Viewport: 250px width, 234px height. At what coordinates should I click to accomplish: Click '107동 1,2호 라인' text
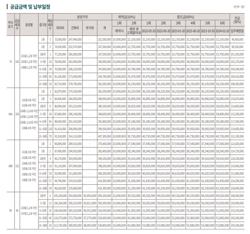click(29, 213)
